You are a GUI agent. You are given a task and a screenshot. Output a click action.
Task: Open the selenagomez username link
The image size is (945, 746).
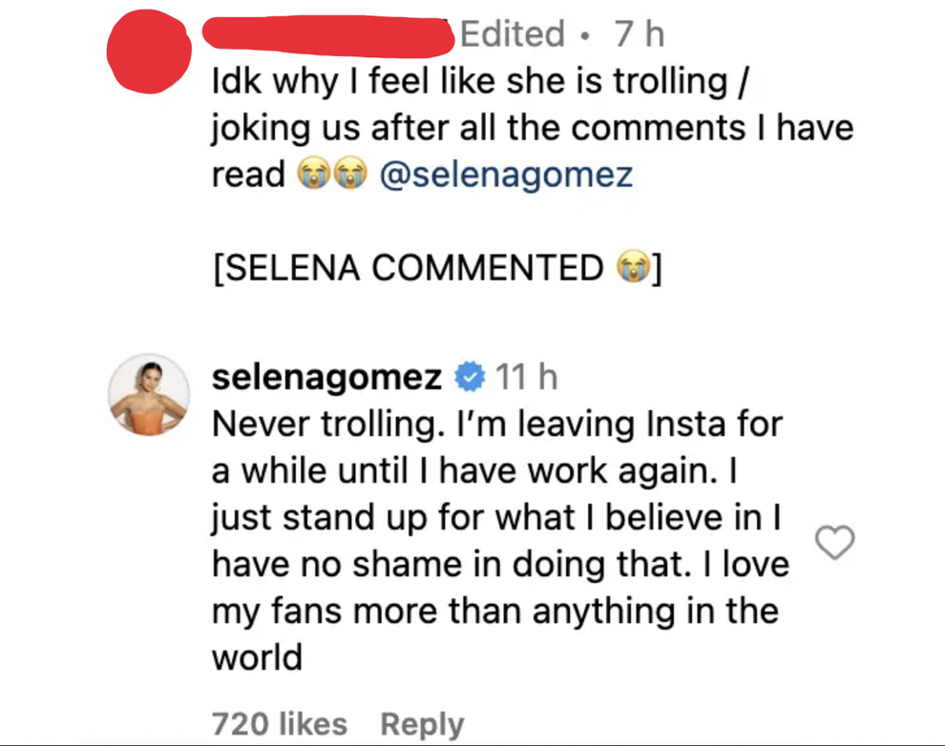coord(325,378)
